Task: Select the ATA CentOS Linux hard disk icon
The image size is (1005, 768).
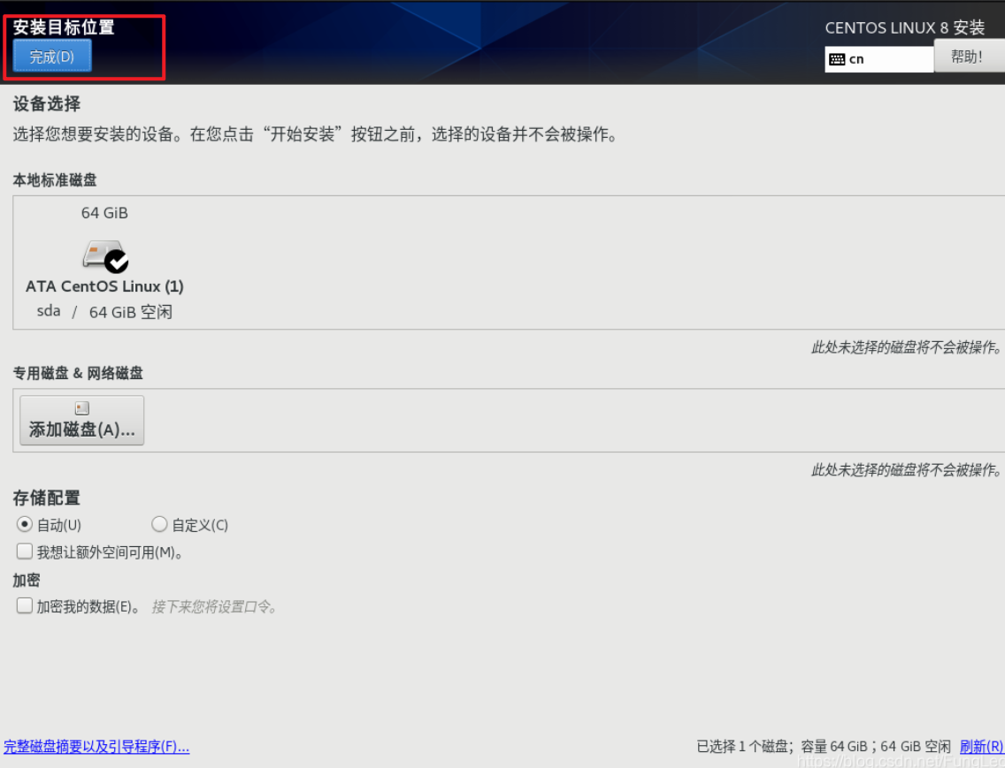Action: click(x=101, y=255)
